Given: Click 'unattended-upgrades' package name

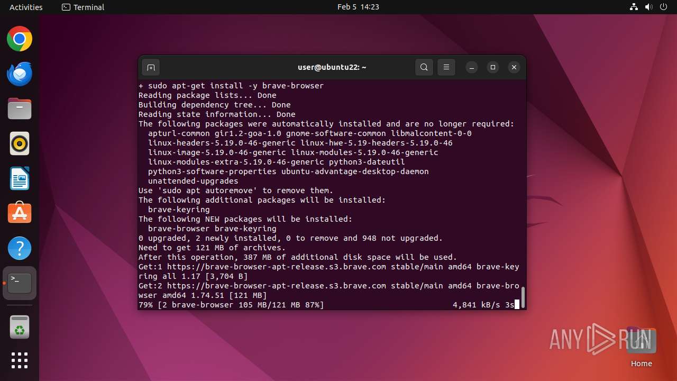Looking at the screenshot, I should (x=193, y=181).
